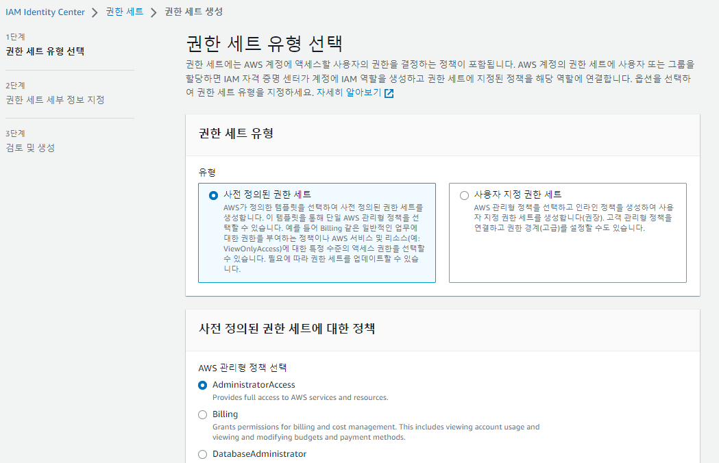Choose the AdministratorAccess policy radio button
Screen dimensions: 719x463
(x=203, y=385)
